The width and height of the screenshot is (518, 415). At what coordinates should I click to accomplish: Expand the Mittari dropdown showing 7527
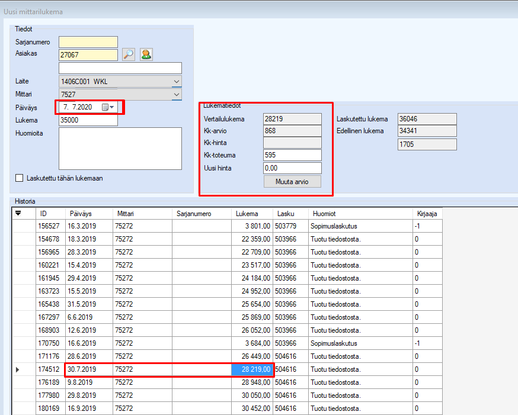177,95
